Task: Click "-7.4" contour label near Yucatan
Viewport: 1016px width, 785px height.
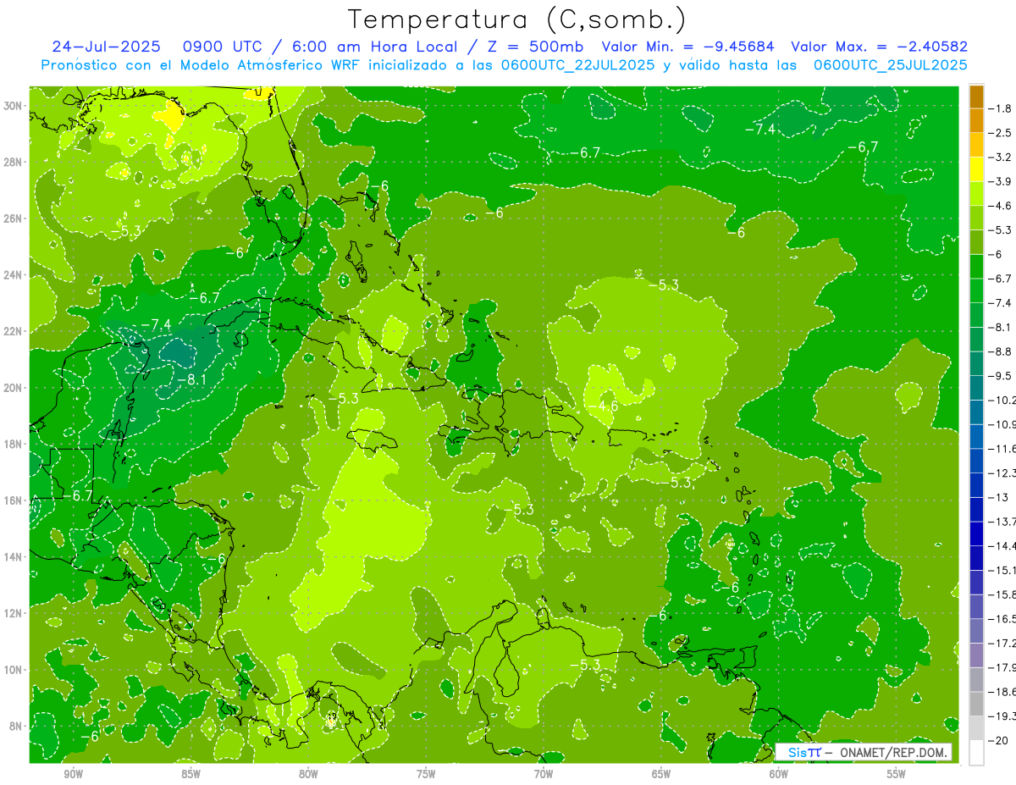Action: pos(155,325)
